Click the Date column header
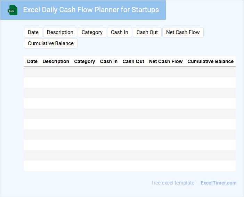This screenshot has width=244, height=197. (32, 61)
